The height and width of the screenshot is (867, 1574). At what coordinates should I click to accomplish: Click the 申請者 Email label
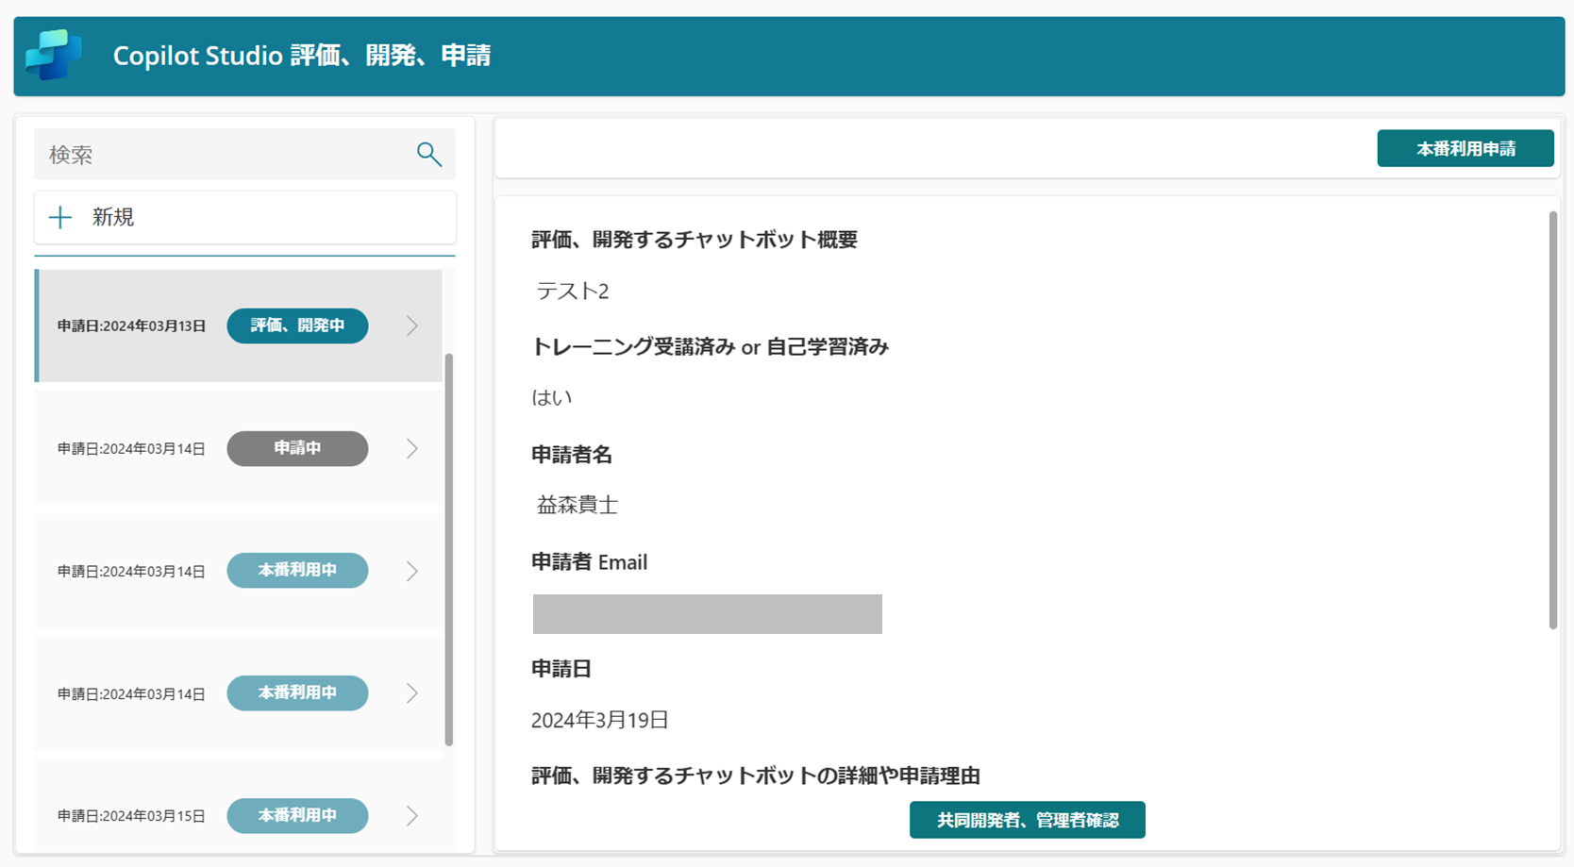point(590,562)
